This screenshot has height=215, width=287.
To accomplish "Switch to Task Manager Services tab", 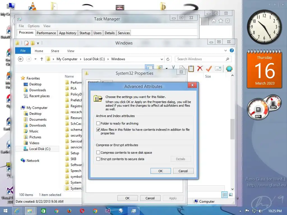I will click(x=124, y=33).
